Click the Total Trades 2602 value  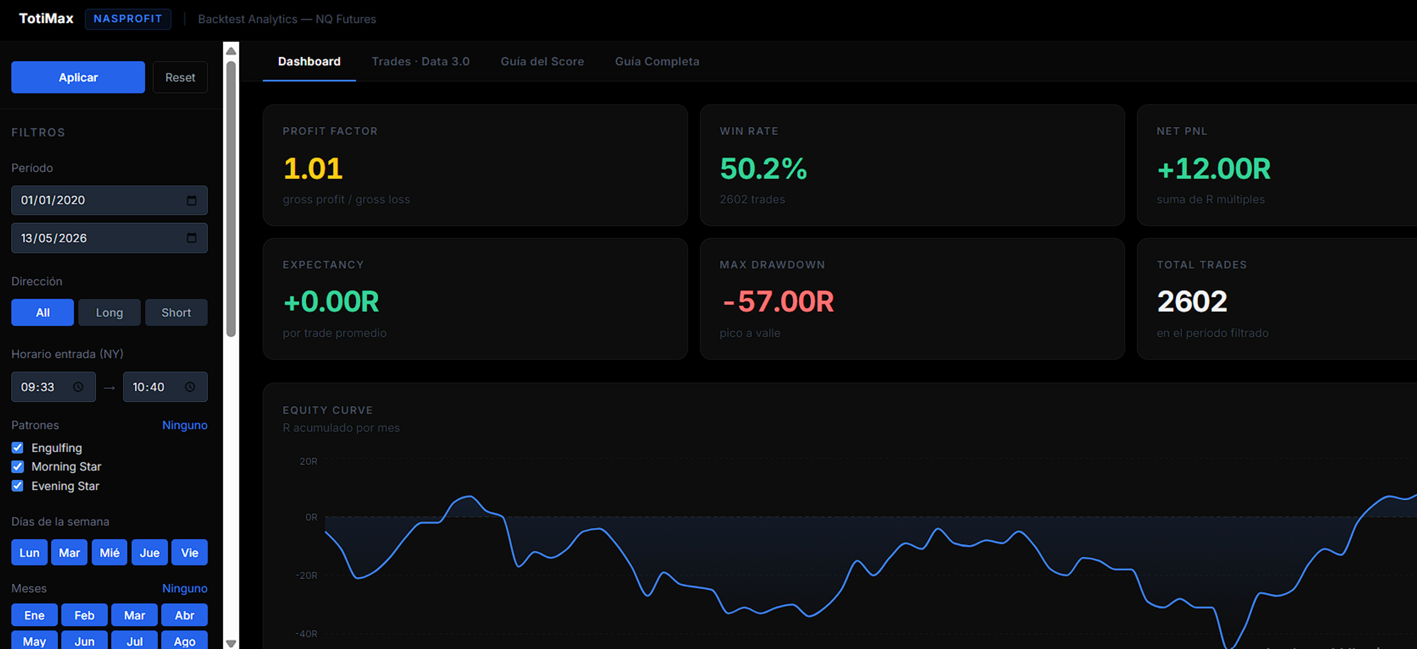click(x=1192, y=302)
